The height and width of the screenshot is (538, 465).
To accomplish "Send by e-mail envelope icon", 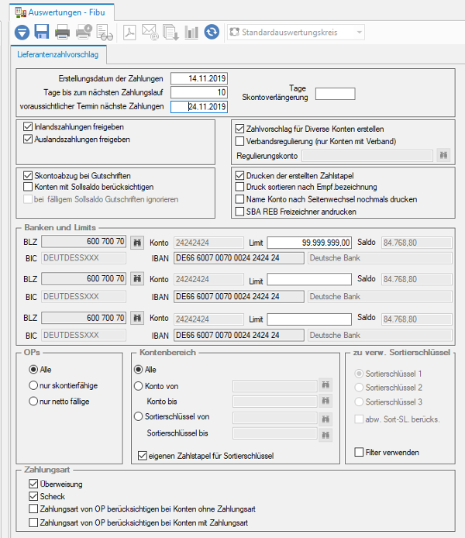I will [150, 33].
